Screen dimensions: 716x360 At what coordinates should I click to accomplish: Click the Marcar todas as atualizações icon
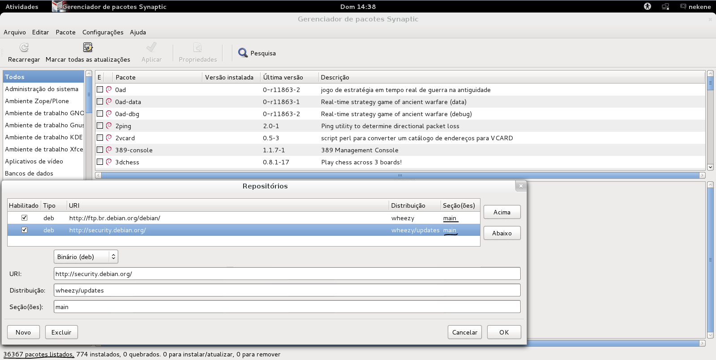(x=88, y=47)
